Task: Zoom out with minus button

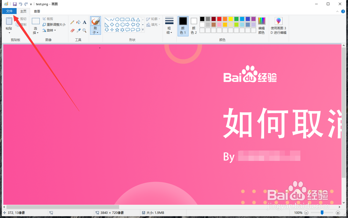Action: (306, 213)
